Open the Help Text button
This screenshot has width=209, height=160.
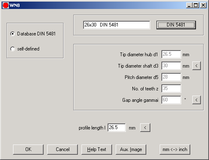[97, 149]
